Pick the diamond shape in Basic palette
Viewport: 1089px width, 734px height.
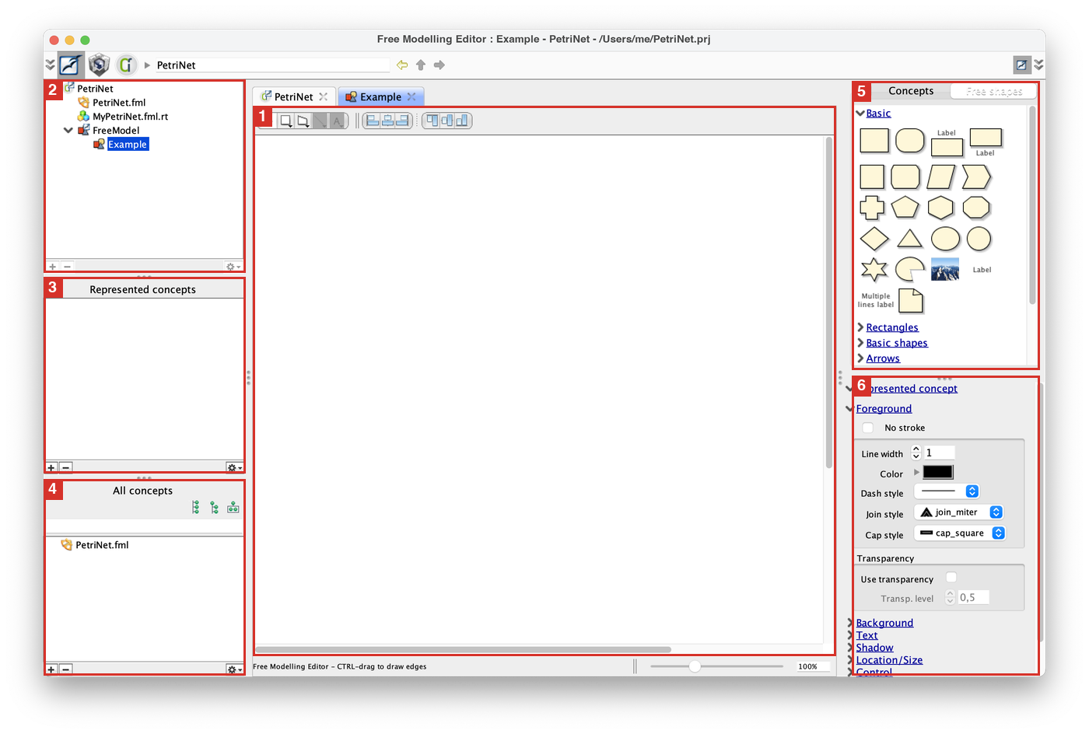pyautogui.click(x=874, y=239)
